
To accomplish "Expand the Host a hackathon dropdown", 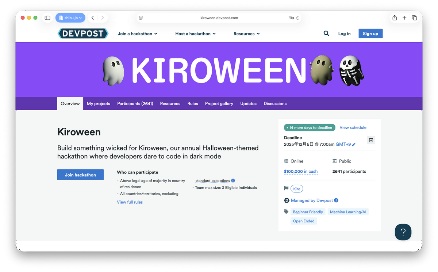I will [195, 34].
